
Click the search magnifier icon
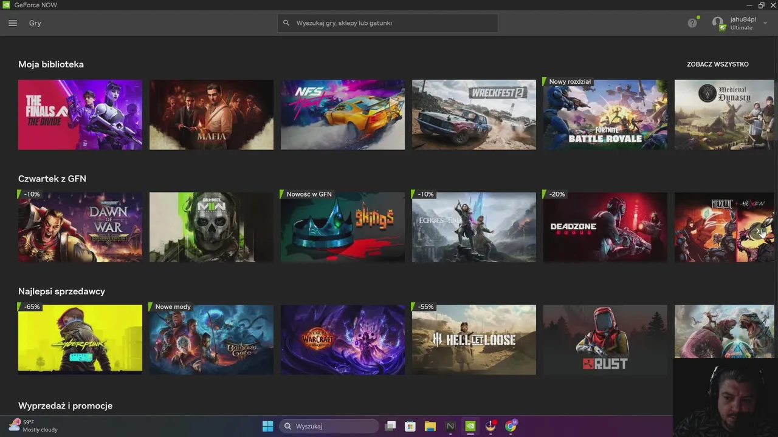click(286, 23)
